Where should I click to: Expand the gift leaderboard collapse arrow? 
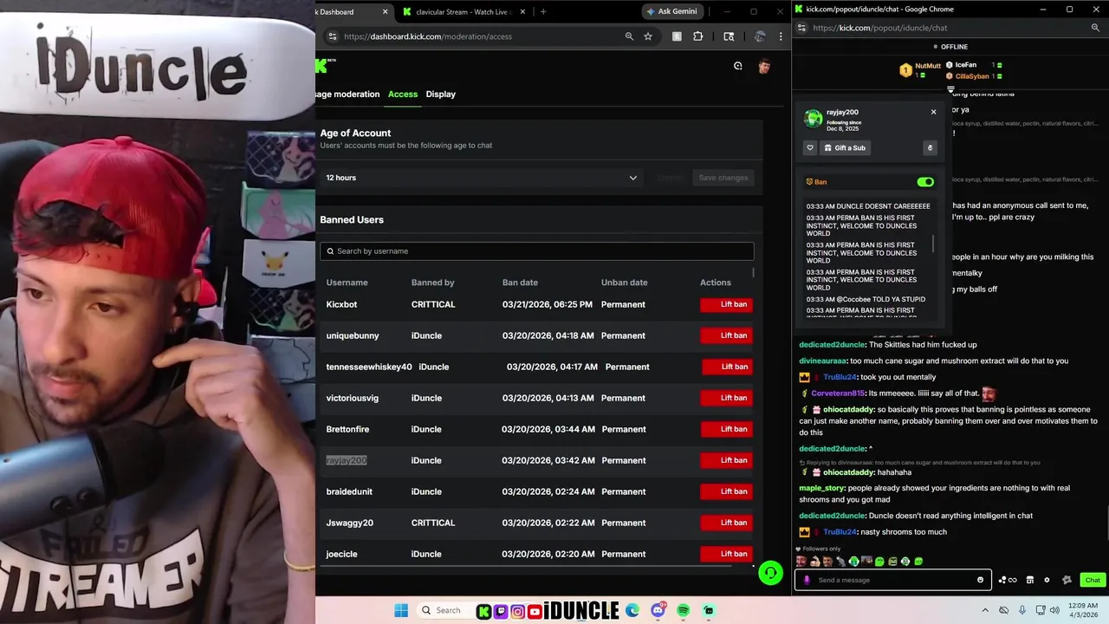click(x=950, y=88)
